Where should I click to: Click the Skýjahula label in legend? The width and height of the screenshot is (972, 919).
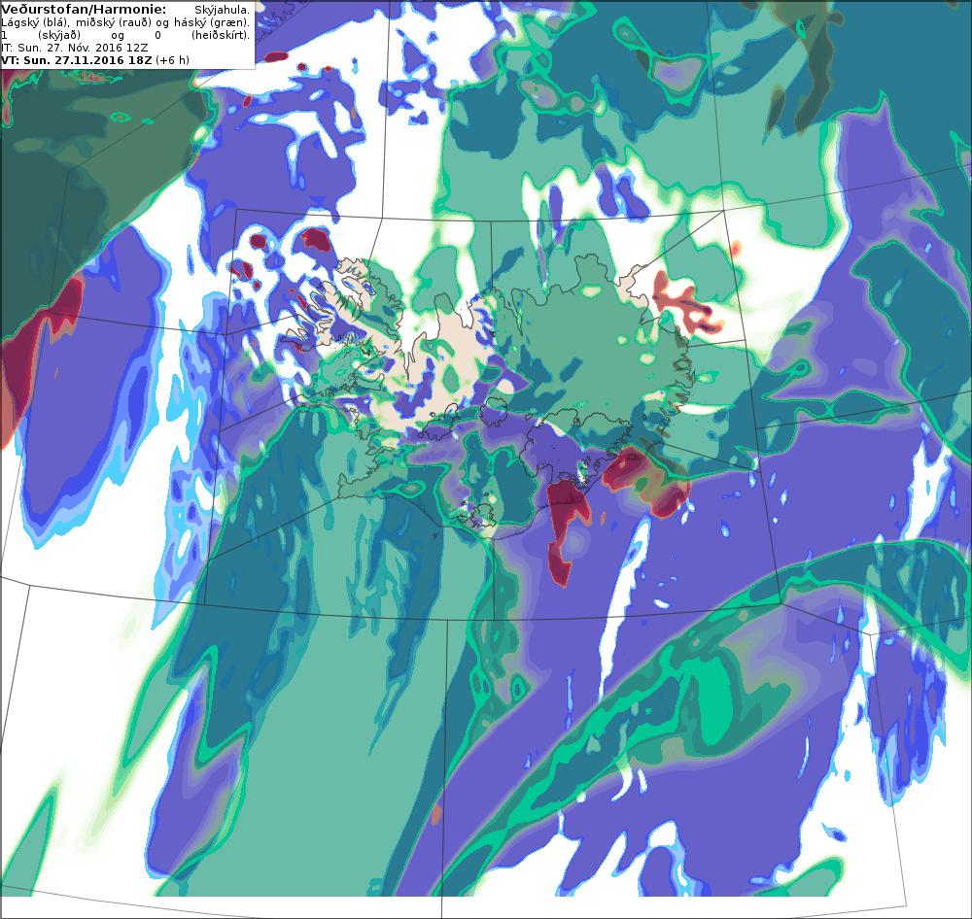tap(222, 10)
